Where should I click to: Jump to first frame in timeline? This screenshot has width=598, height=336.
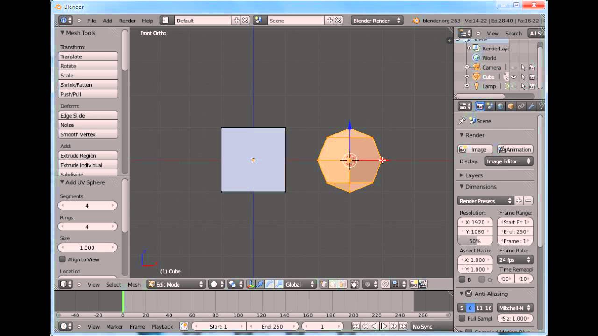coord(356,327)
